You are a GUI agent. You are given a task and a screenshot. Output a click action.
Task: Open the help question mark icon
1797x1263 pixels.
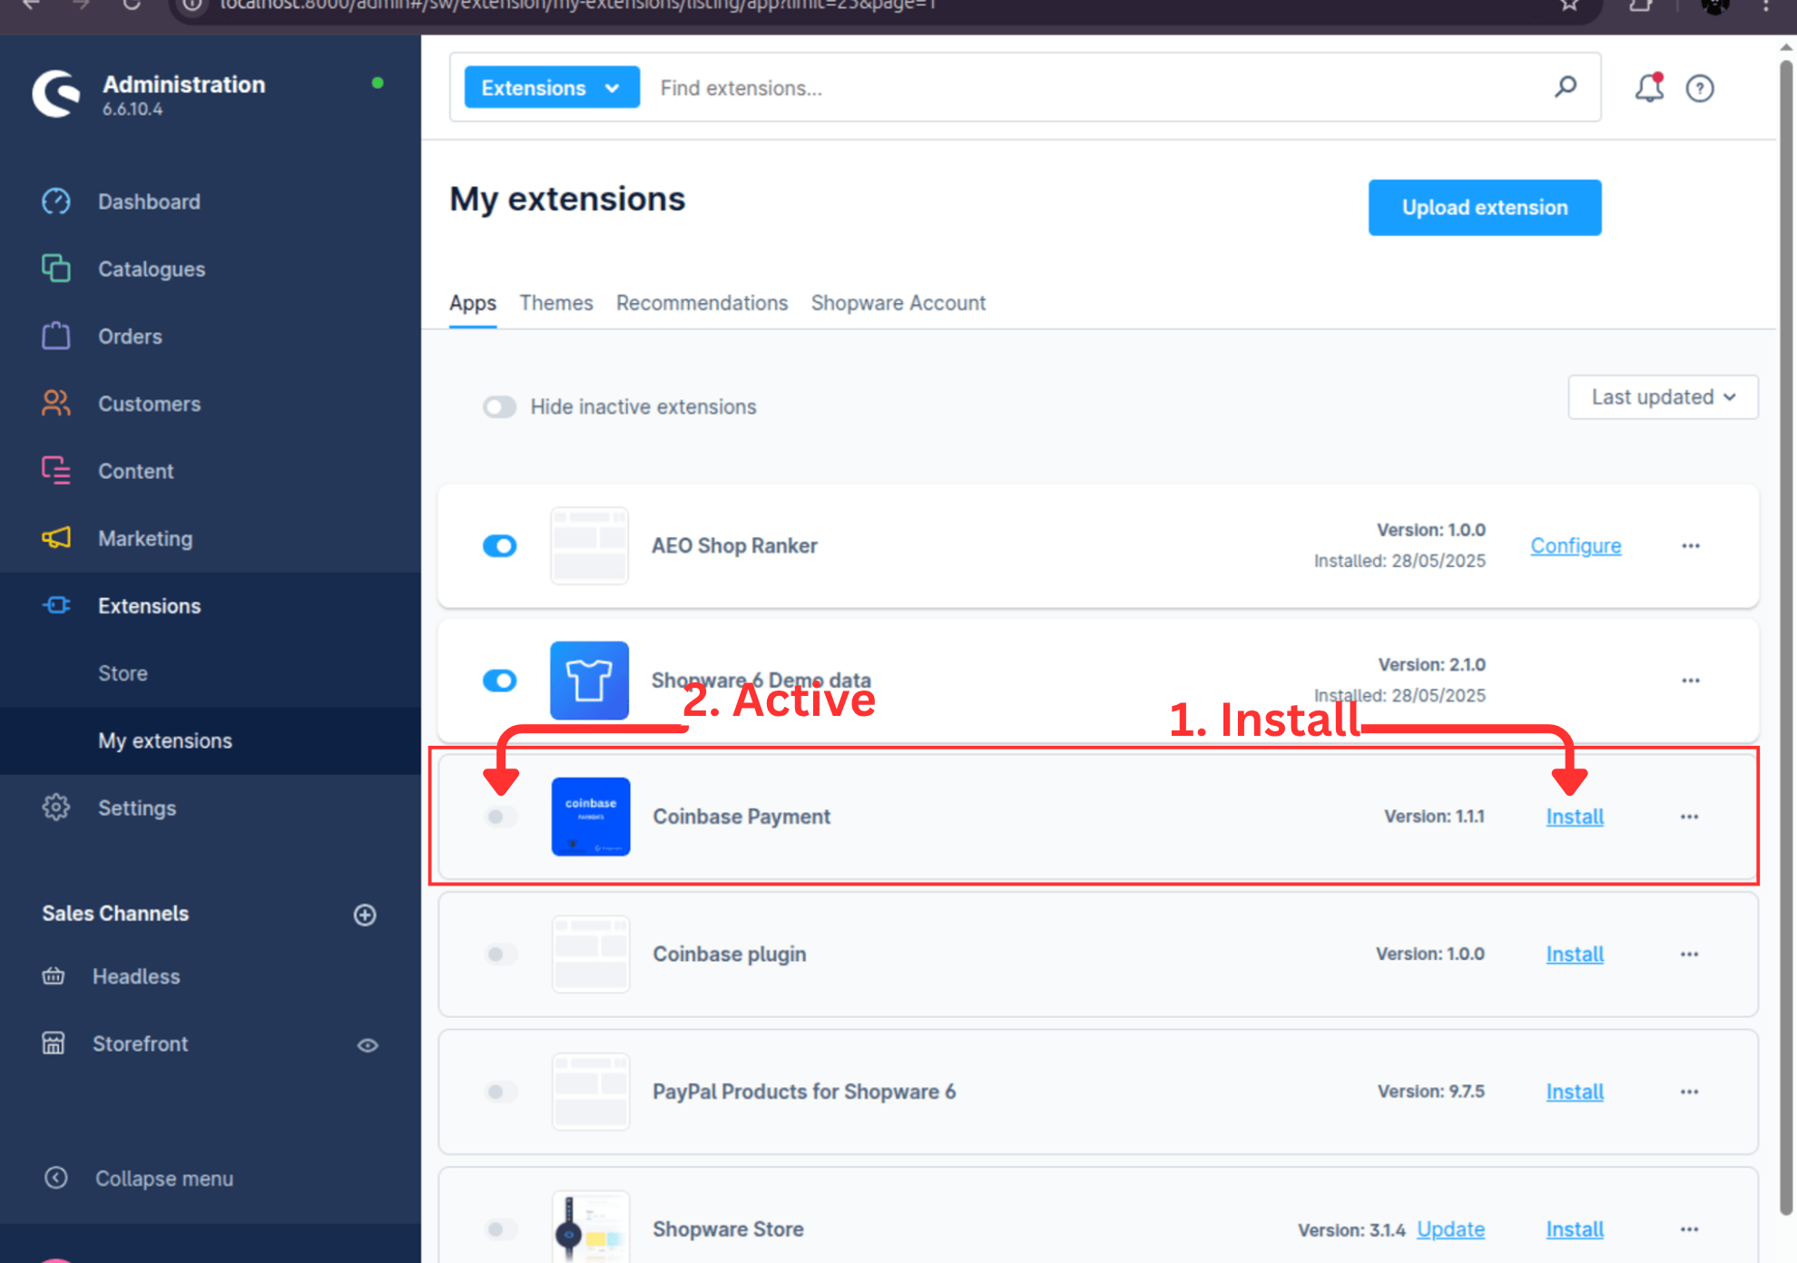tap(1700, 88)
